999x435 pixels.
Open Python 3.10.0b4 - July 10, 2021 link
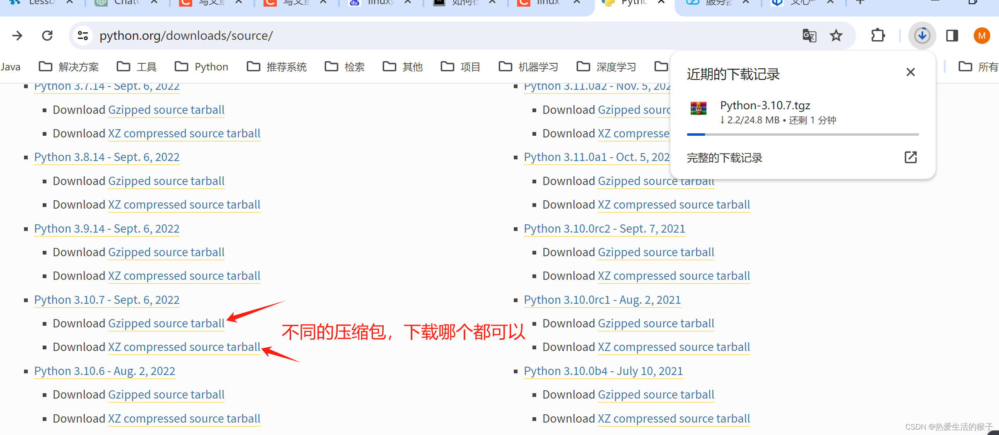tap(603, 371)
